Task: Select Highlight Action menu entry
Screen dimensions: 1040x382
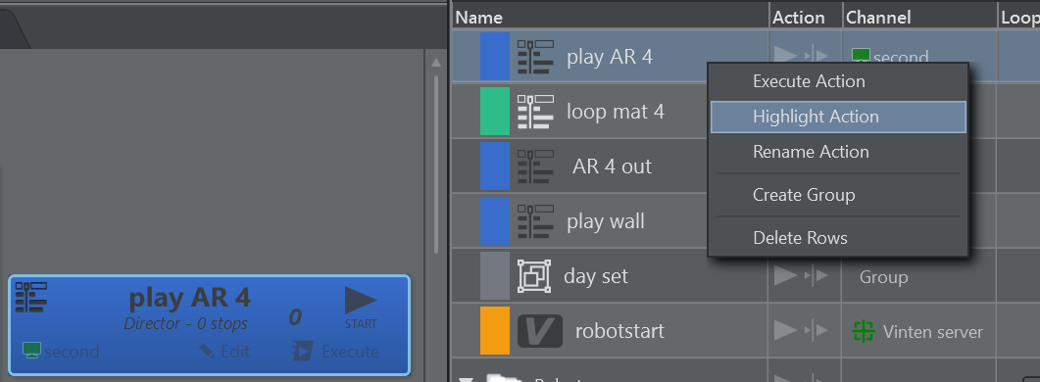Action: coord(838,117)
